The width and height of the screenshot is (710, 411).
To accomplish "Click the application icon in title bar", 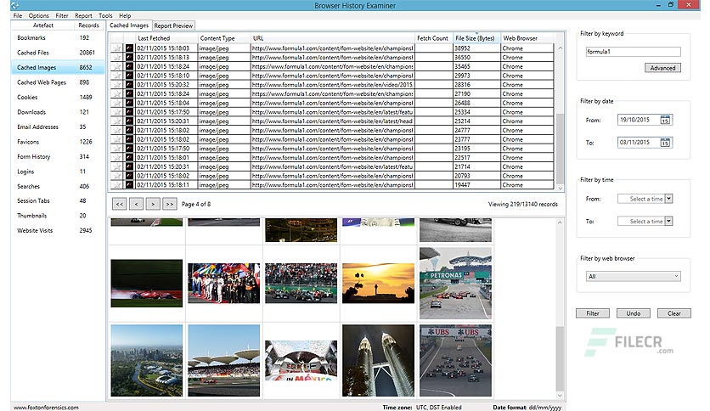I will coord(15,5).
